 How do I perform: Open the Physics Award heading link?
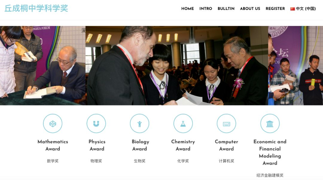[97, 145]
